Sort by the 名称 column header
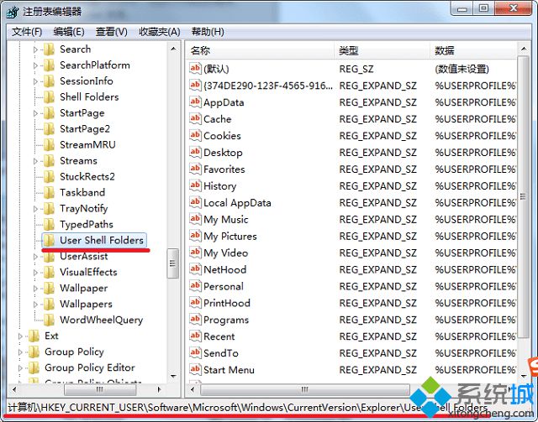 pyautogui.click(x=260, y=50)
